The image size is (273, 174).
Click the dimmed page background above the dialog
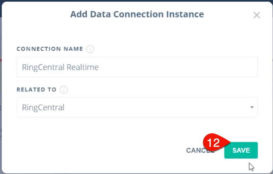click(x=136, y=1)
